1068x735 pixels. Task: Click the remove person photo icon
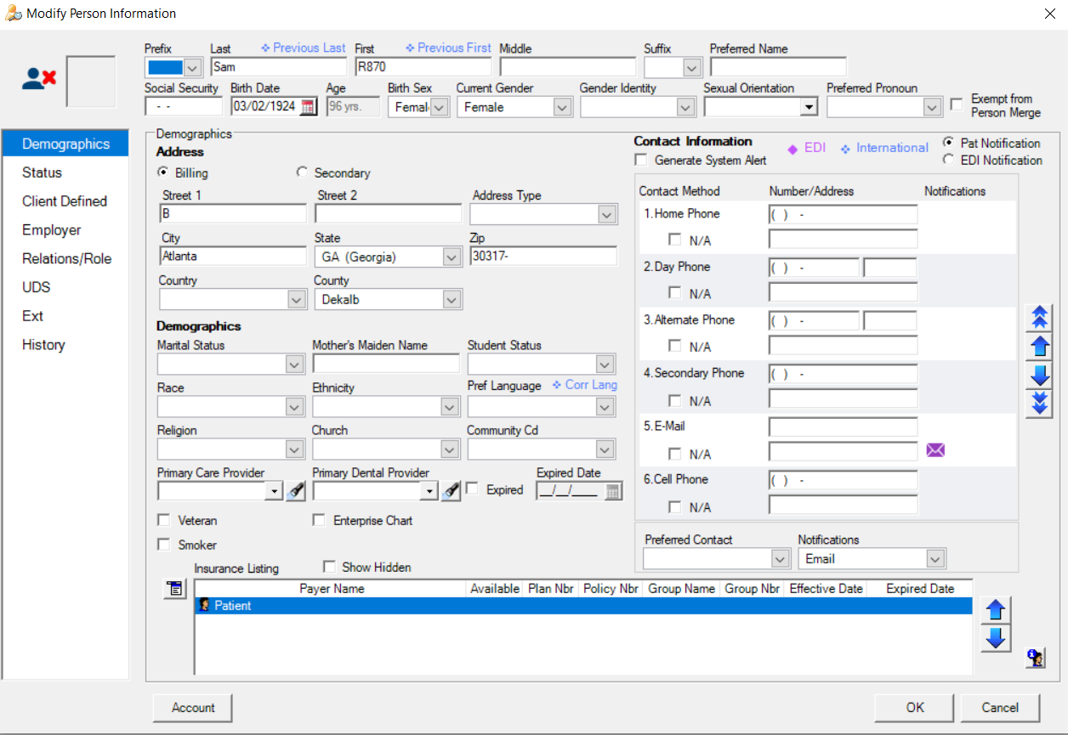pyautogui.click(x=39, y=79)
